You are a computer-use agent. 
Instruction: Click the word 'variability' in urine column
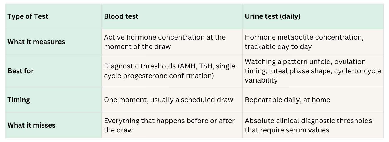[x=261, y=80]
